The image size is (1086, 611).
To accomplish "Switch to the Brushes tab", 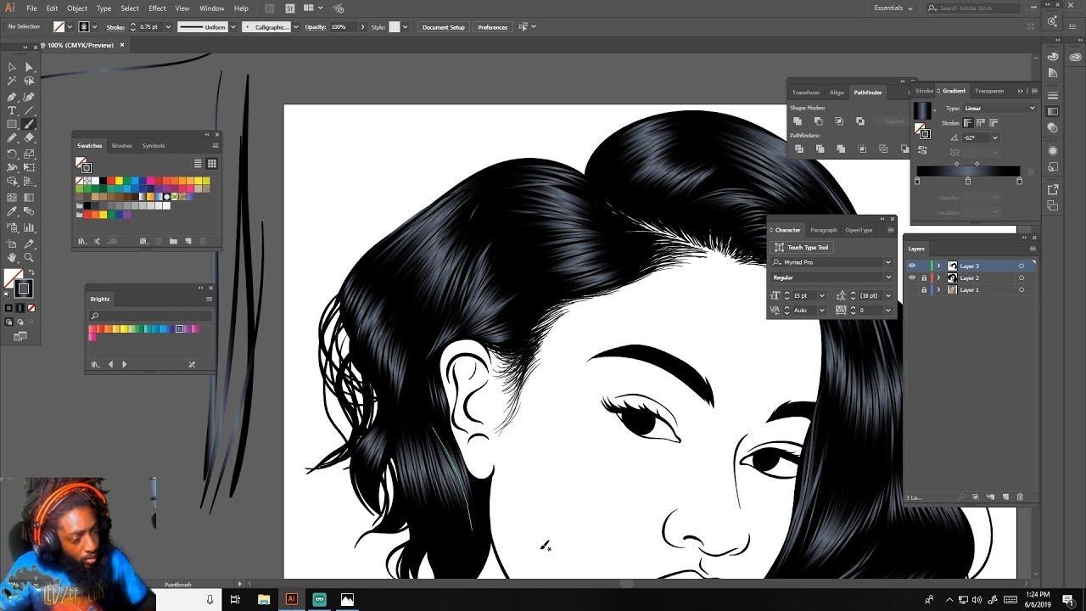I will pyautogui.click(x=122, y=145).
